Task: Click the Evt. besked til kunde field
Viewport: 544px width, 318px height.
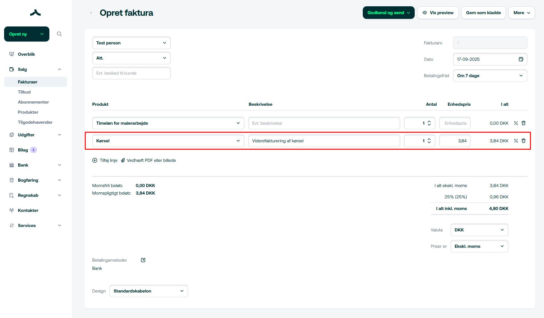Action: click(x=132, y=73)
